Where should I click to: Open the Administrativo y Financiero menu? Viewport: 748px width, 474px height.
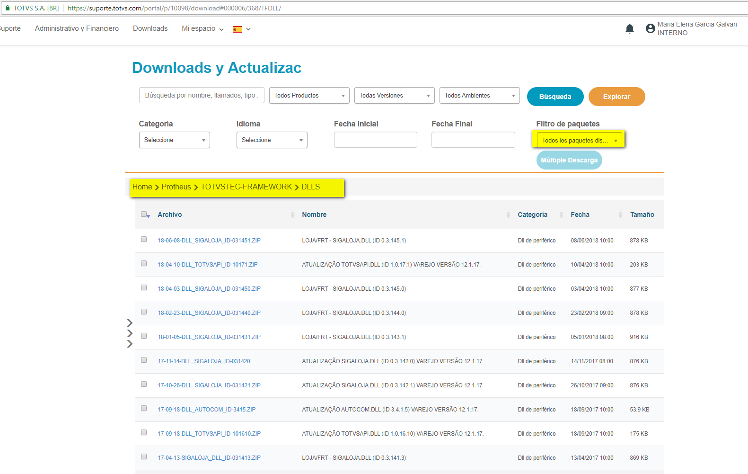click(77, 28)
